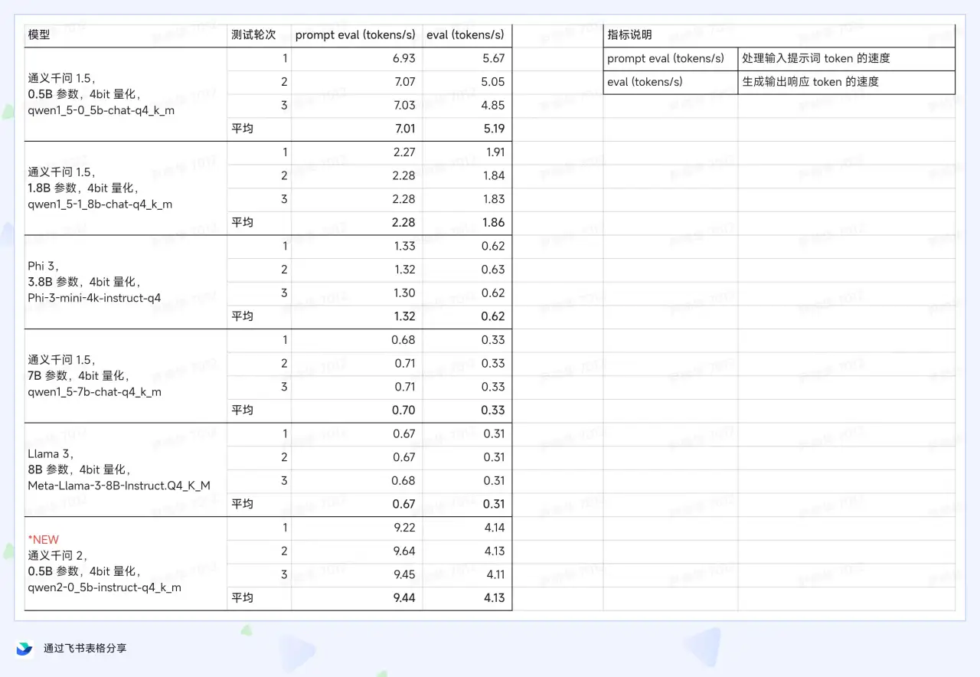Click the Feishu logo icon
Screen dimensions: 980x677
click(x=24, y=649)
